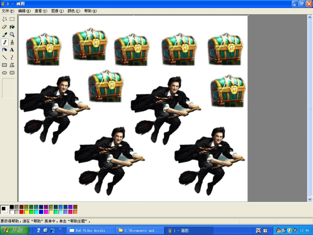Click the question mark tray icon
Screen dimensions: 313x235
[x=265, y=231]
